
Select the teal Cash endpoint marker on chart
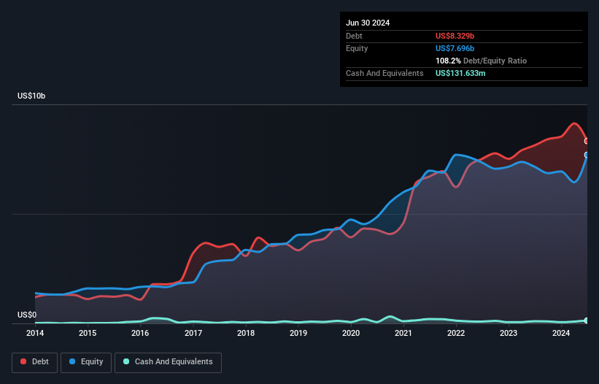click(x=587, y=320)
